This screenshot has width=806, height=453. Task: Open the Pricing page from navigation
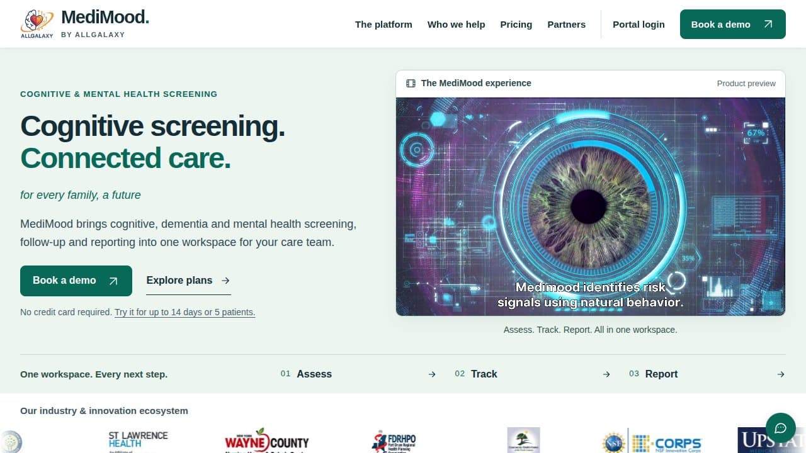[516, 25]
